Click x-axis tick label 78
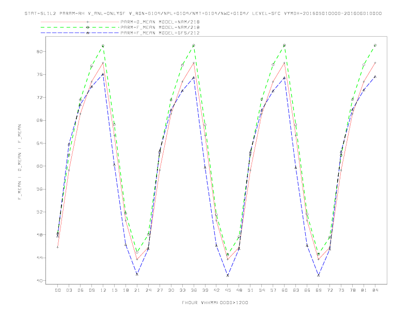The width and height of the screenshot is (409, 316). click(353, 290)
